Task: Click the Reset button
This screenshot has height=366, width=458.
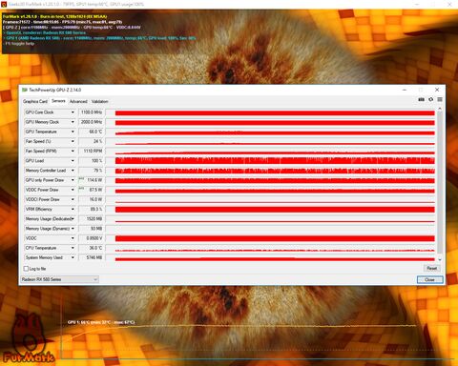Action: pos(431,269)
